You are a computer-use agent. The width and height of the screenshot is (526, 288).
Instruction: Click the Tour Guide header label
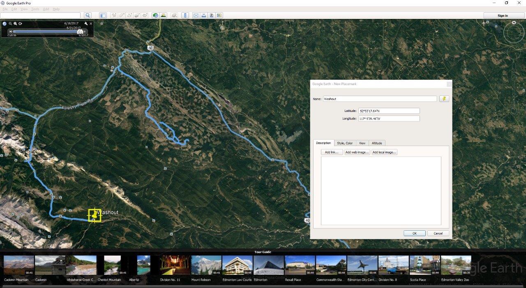pyautogui.click(x=263, y=252)
